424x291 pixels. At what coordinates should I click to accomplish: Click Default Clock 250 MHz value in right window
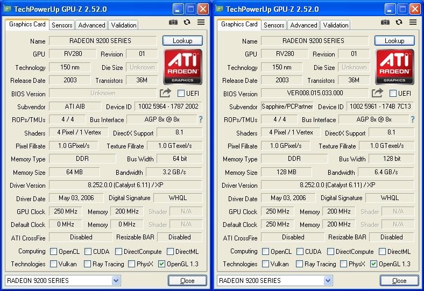coord(278,224)
